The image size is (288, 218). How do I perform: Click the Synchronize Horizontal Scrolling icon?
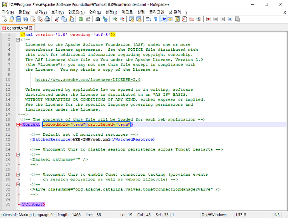(x=139, y=19)
